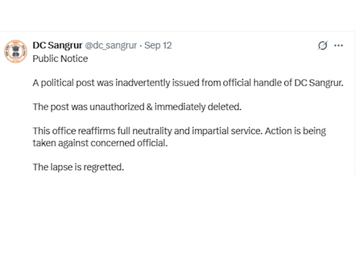Click the DC Sangrur profile avatar emblem

(x=16, y=51)
